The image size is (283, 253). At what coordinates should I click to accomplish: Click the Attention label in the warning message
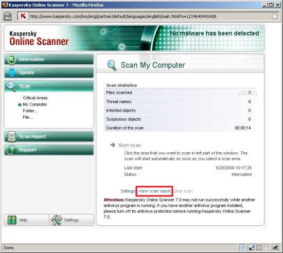pyautogui.click(x=114, y=200)
